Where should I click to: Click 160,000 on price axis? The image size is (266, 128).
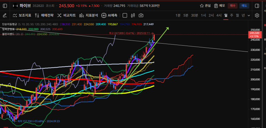(x=255, y=119)
